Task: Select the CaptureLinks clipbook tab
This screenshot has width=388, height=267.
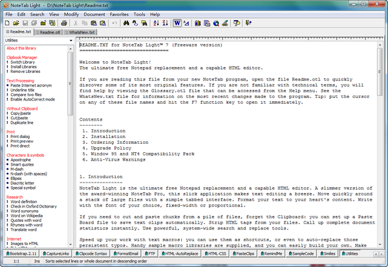Action: coord(56,253)
